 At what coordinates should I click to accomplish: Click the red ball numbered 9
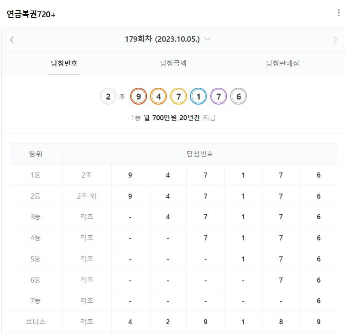point(139,96)
